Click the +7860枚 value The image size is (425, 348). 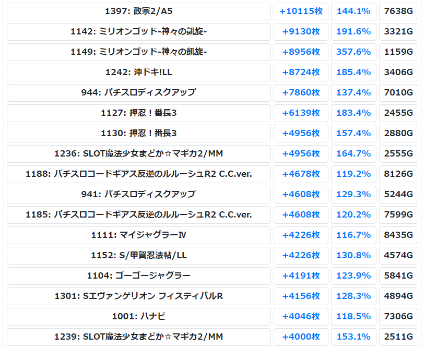[x=301, y=93]
